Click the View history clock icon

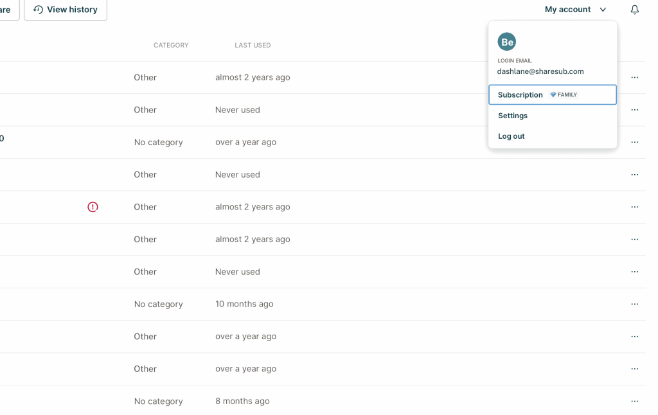tap(38, 10)
